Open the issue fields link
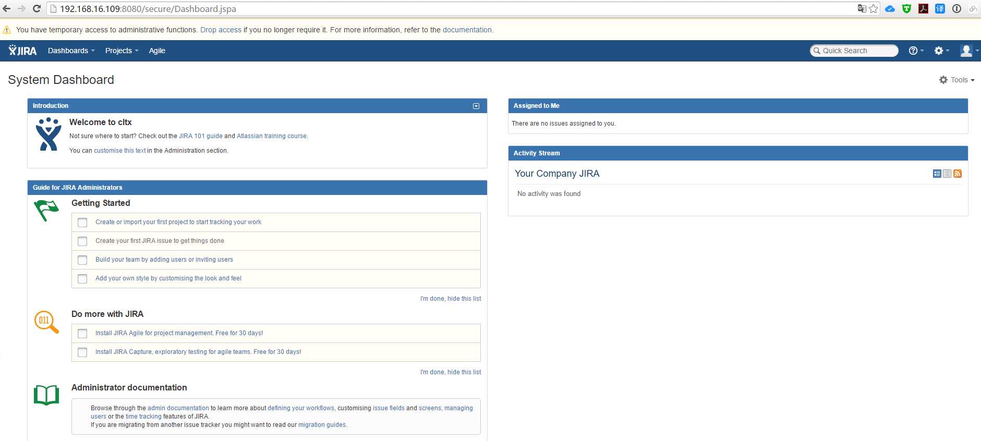Viewport: 981px width, 441px height. tap(389, 408)
